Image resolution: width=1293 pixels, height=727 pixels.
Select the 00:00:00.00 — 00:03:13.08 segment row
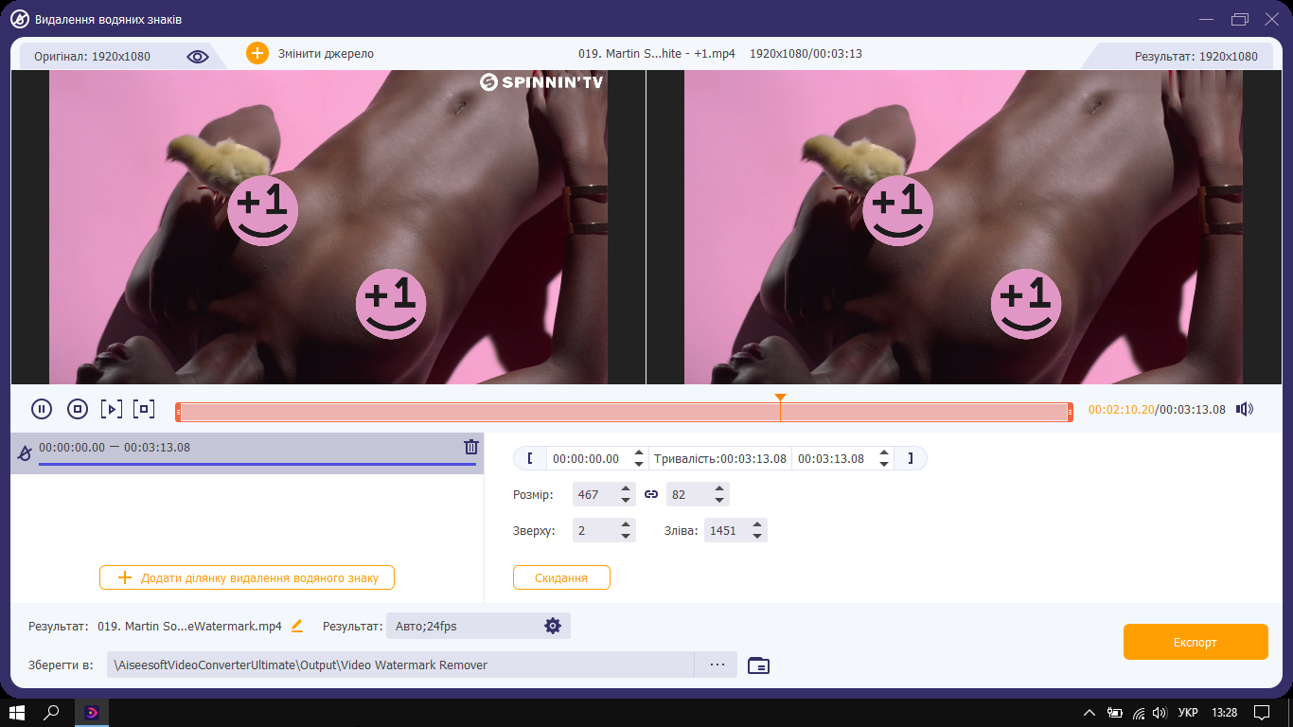247,453
